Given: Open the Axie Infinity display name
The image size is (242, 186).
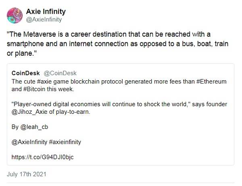Looking at the screenshot, I should click(46, 12).
